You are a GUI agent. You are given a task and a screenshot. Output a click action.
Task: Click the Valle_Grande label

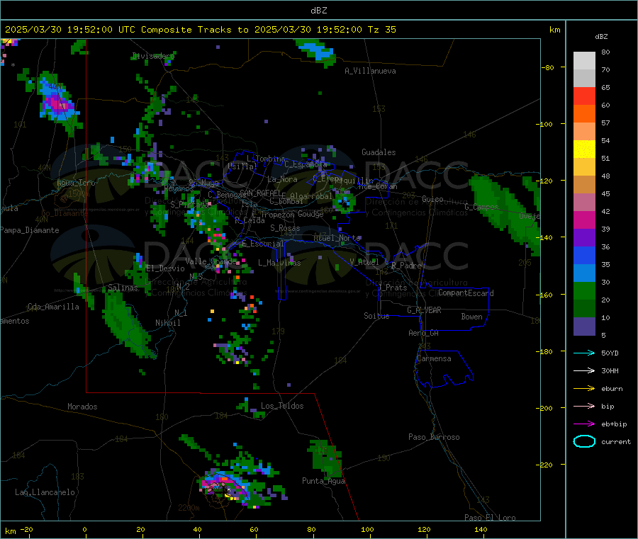[x=211, y=261]
